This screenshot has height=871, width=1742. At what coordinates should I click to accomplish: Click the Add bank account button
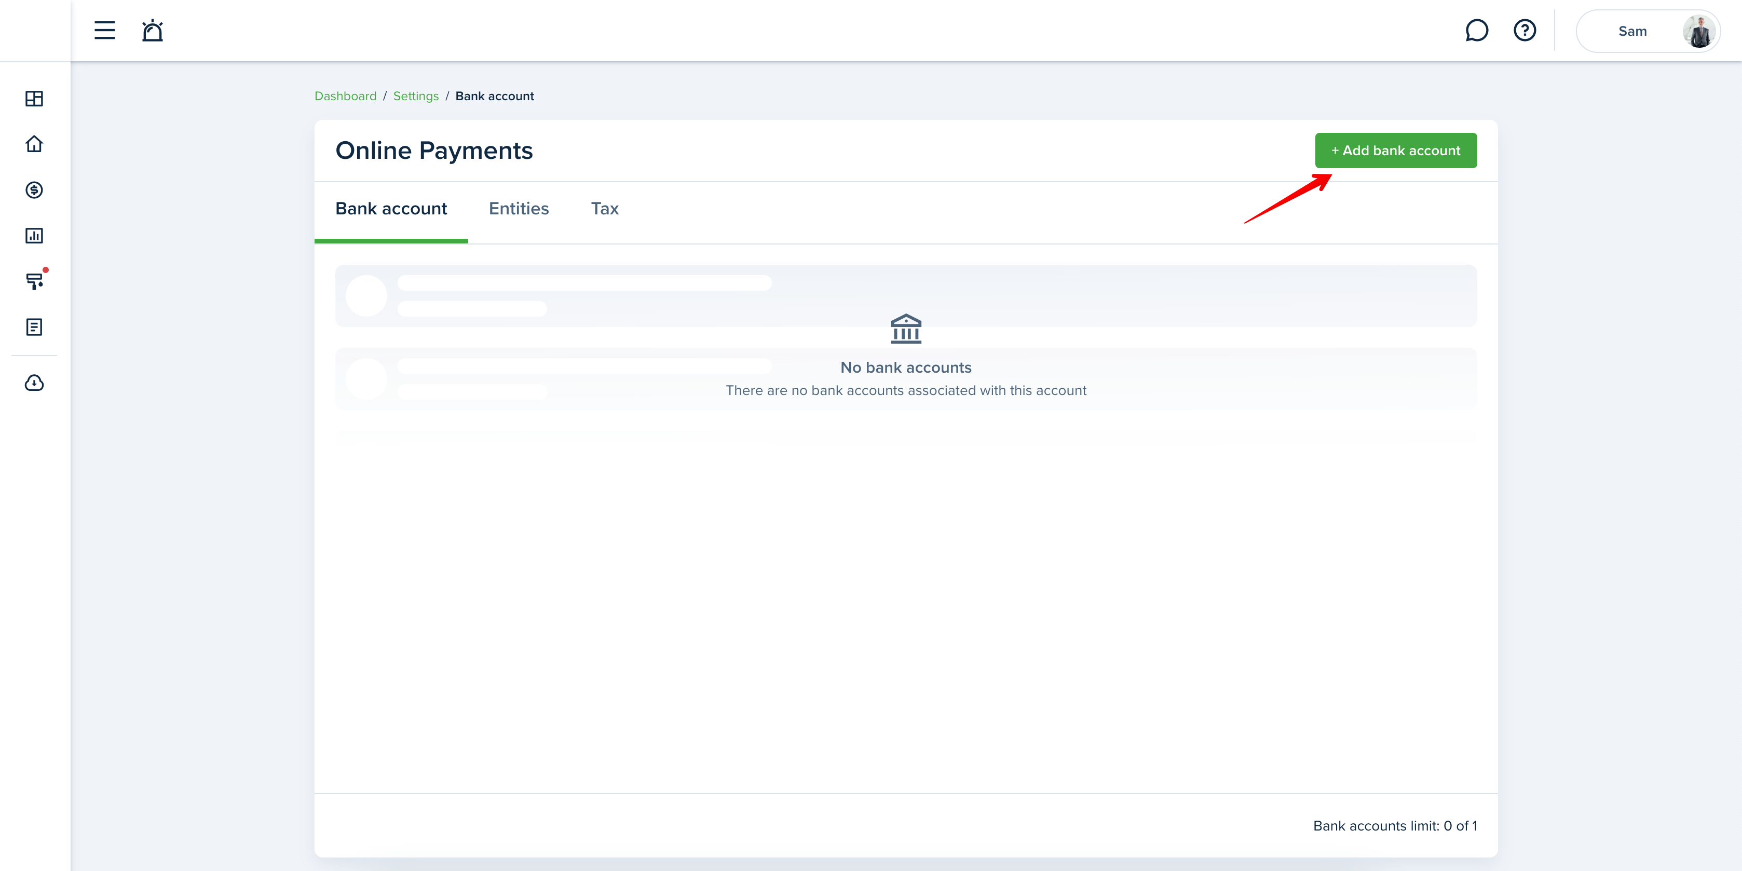click(x=1396, y=150)
